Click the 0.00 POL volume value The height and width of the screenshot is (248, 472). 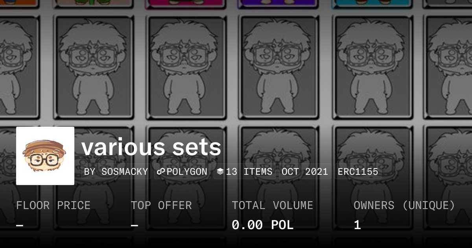point(262,225)
